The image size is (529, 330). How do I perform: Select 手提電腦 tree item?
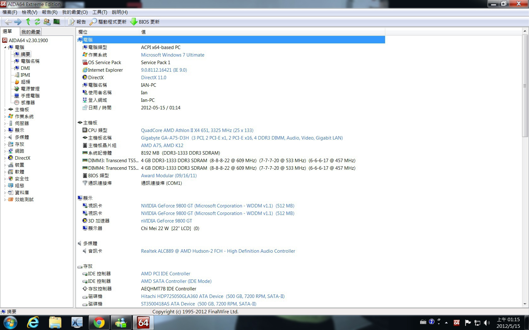pyautogui.click(x=30, y=96)
